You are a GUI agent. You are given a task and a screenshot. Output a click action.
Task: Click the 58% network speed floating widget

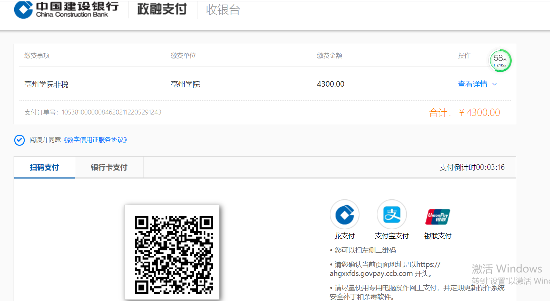click(x=500, y=61)
